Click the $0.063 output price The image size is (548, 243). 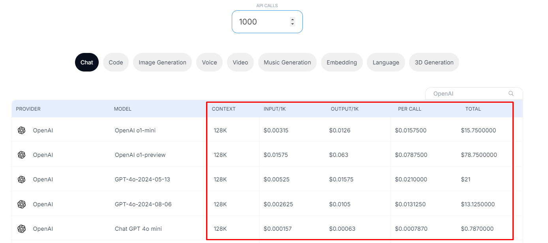tap(339, 155)
